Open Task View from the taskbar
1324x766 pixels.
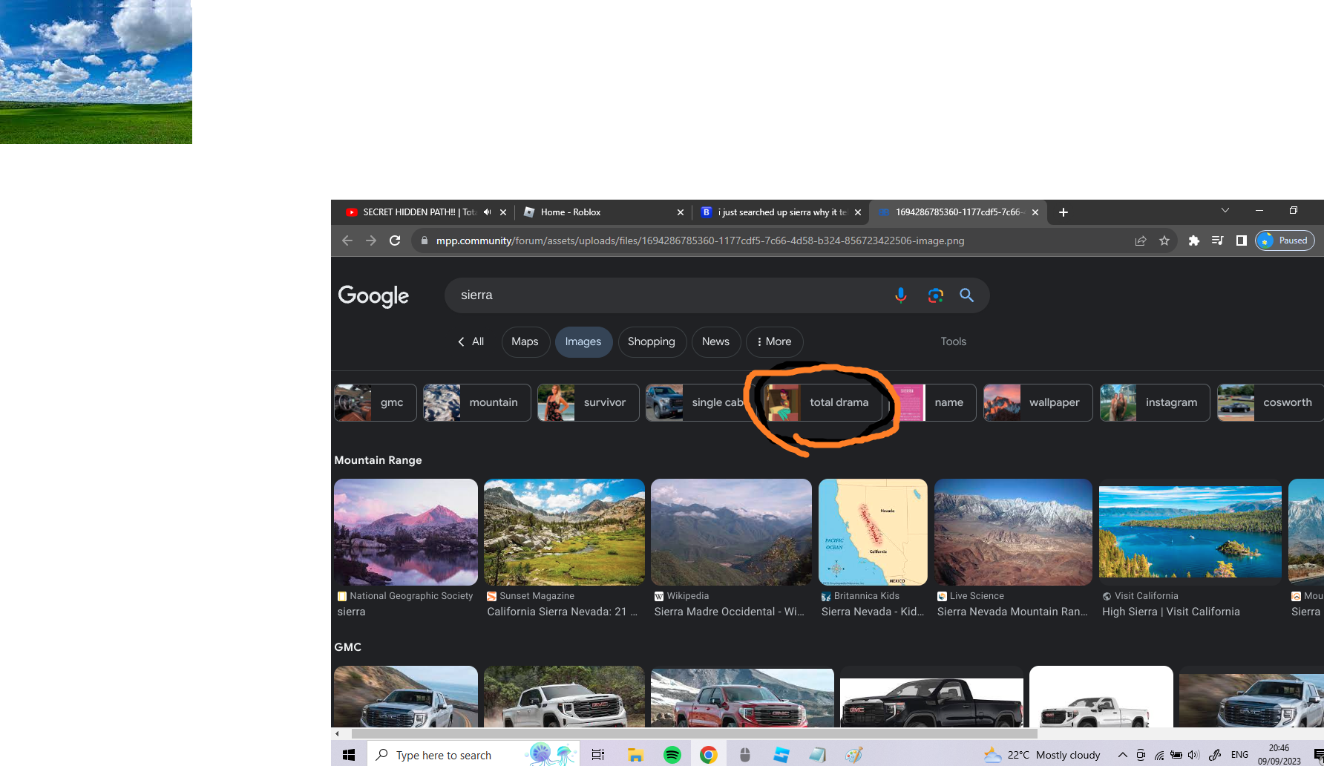pos(598,755)
